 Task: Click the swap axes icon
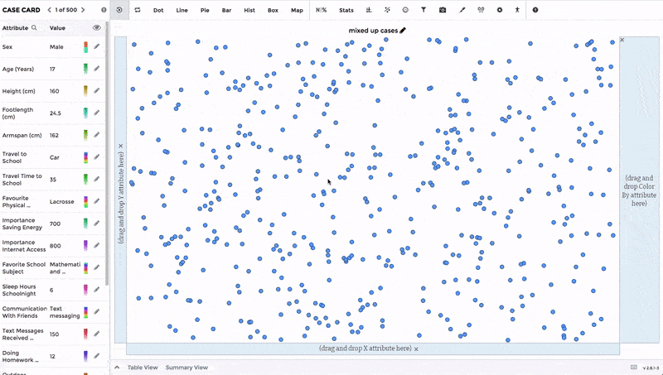point(138,10)
